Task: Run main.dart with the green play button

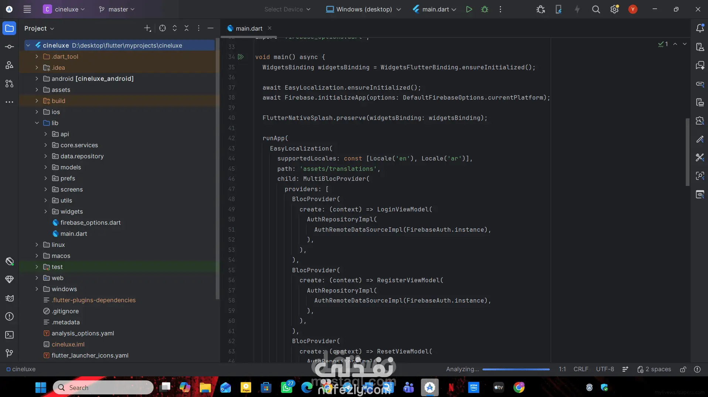Action: 469,9
